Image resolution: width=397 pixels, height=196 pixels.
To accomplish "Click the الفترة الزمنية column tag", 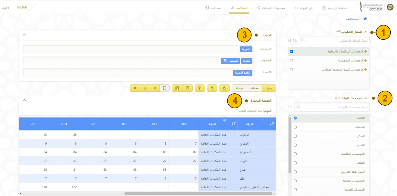I will 243,73.
